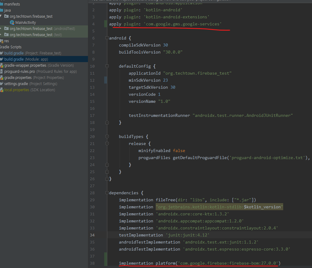The width and height of the screenshot is (312, 268).
Task: Click 'kotlin-android-extensions' plugin string
Action: (176, 17)
